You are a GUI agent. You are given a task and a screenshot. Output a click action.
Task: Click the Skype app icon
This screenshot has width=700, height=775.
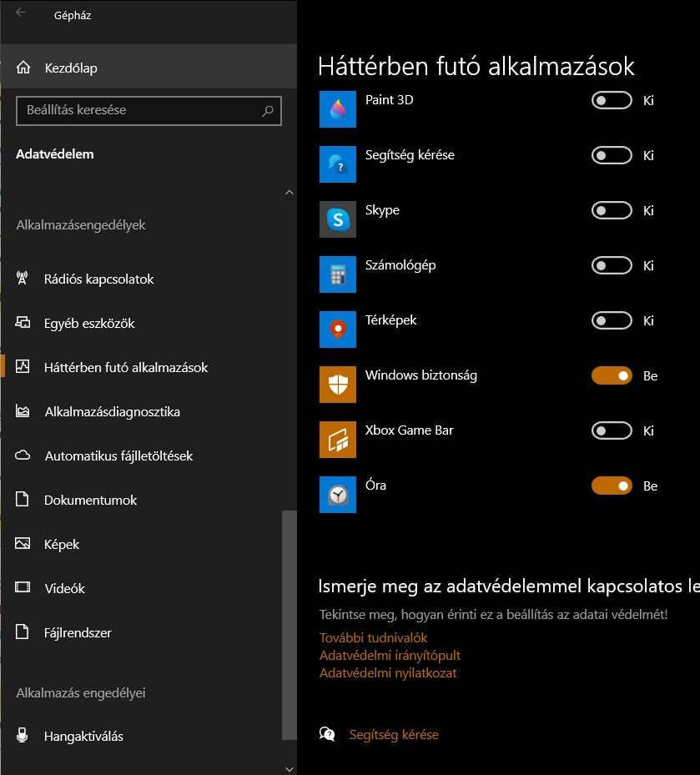pyautogui.click(x=338, y=219)
